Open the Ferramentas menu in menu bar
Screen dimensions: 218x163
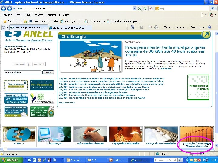tap(53, 15)
